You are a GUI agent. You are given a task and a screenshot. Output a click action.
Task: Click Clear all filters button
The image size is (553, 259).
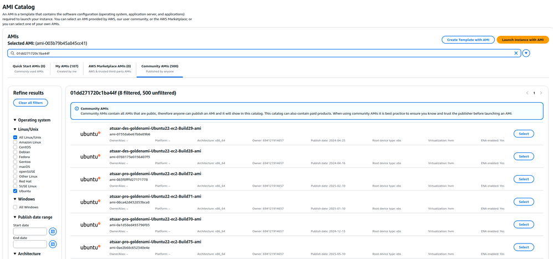tap(30, 103)
